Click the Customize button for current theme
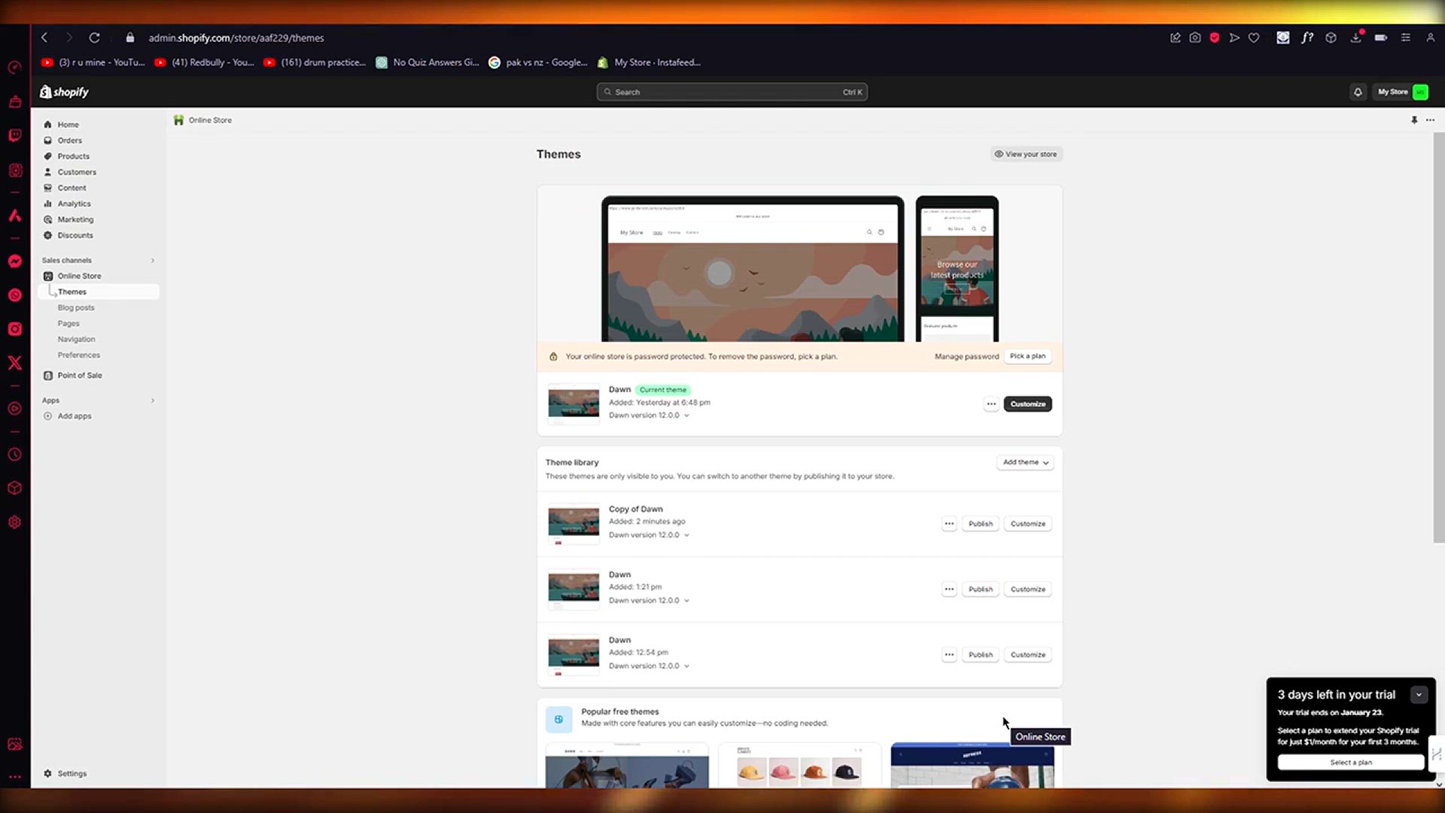1445x813 pixels. pos(1028,404)
